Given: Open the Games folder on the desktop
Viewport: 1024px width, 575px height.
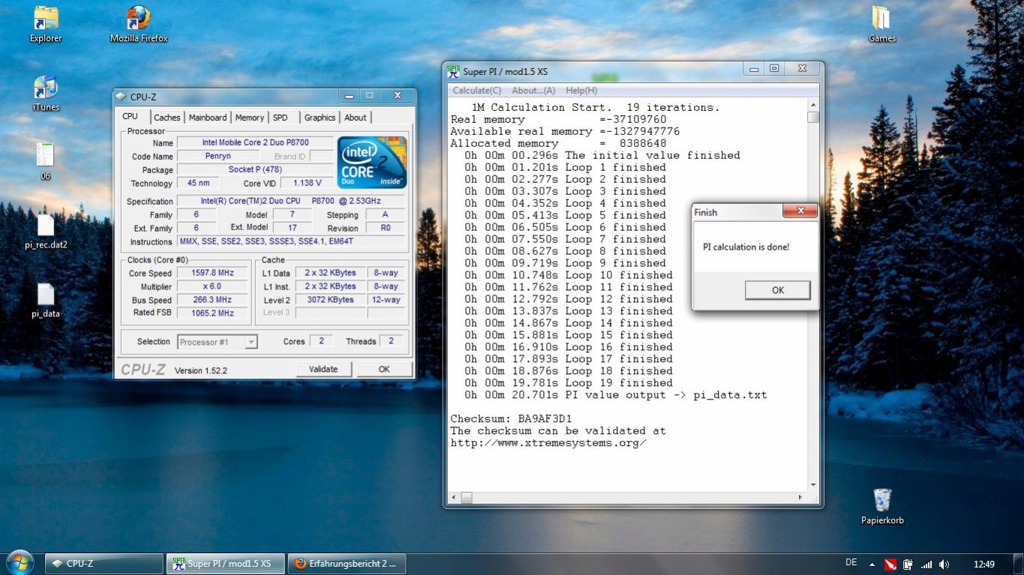Looking at the screenshot, I should [882, 23].
